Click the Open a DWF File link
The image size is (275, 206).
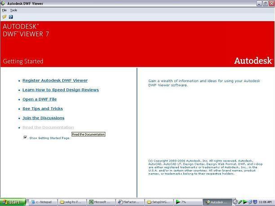point(40,99)
